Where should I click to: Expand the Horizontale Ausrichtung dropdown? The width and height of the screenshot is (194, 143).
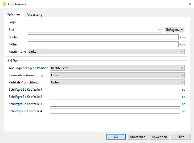tap(117, 75)
